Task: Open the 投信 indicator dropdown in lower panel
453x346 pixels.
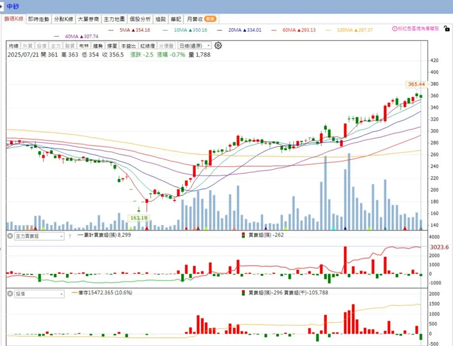Action: [x=39, y=294]
